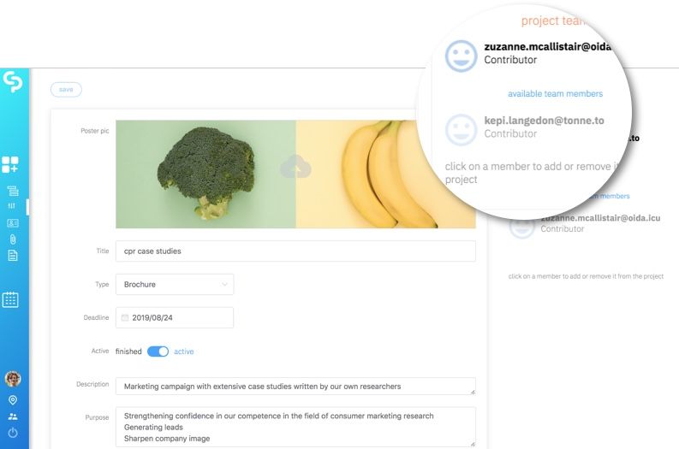Click the cloud upload icon on poster
The width and height of the screenshot is (679, 449).
coord(295,168)
